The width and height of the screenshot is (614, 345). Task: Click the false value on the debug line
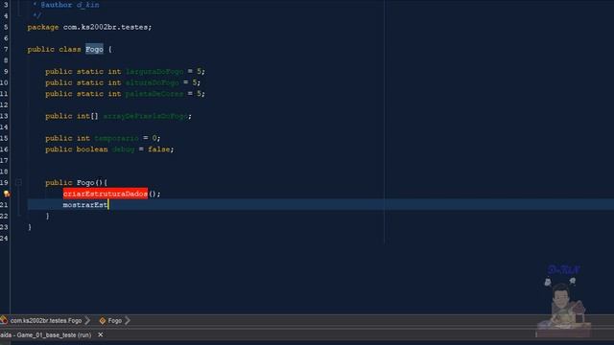158,149
